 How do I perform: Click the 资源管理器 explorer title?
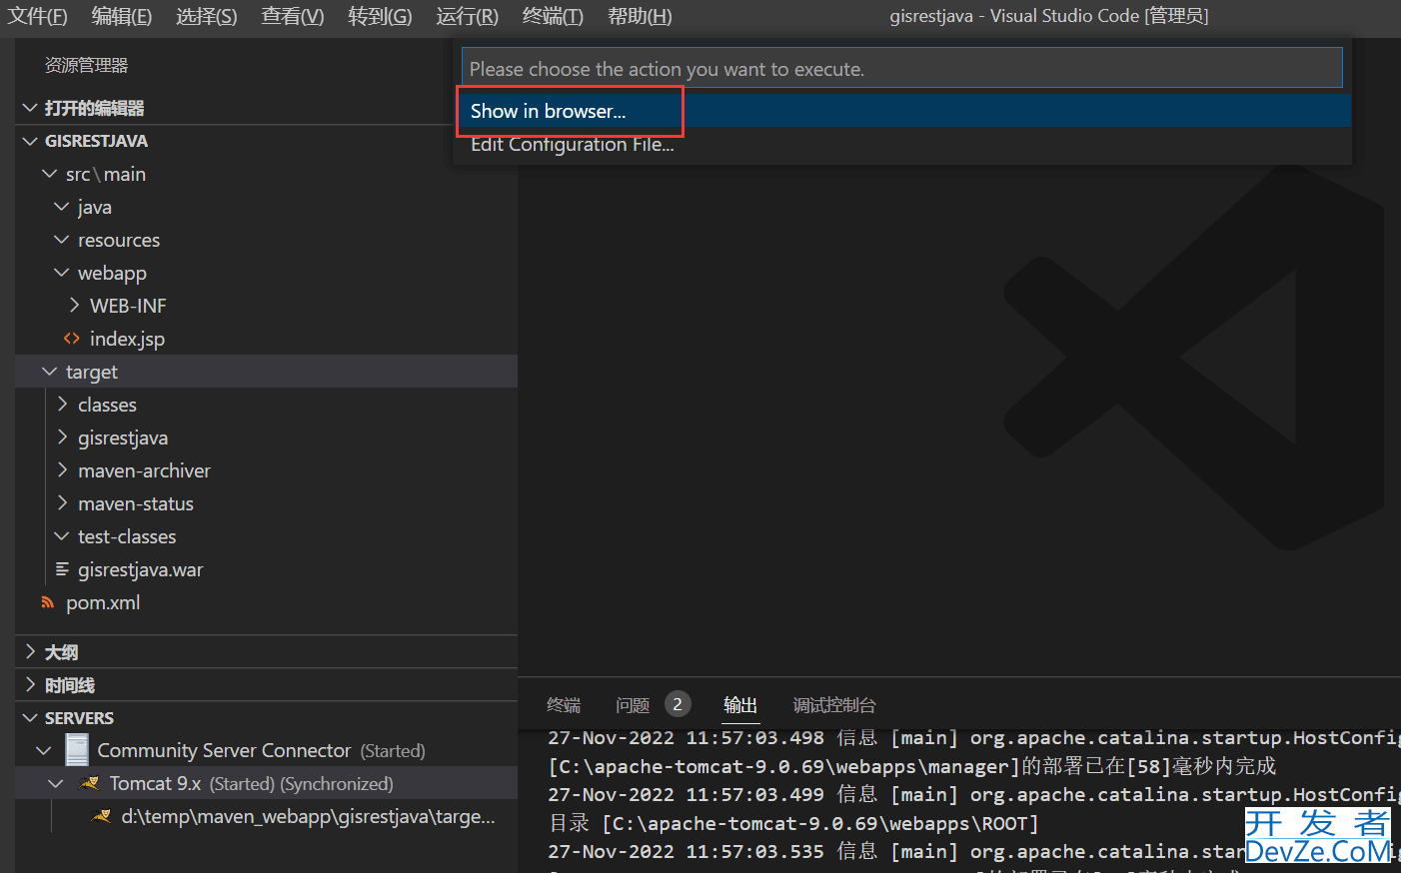[87, 66]
